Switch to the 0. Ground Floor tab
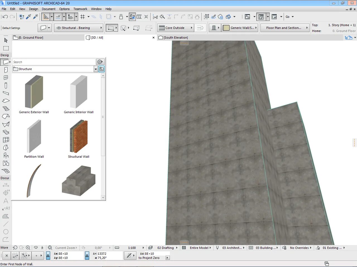Viewport: 357px width, 267px height. coord(48,38)
